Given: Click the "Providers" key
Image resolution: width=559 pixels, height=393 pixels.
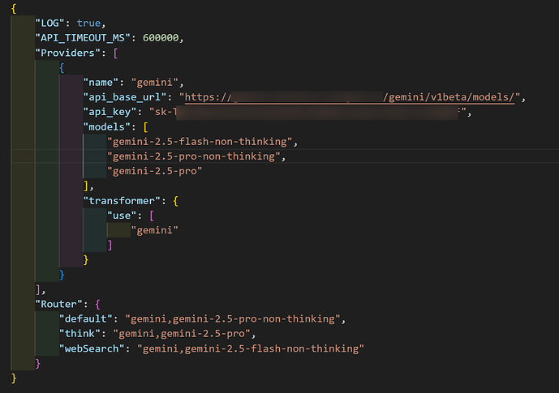Looking at the screenshot, I should click(67, 53).
